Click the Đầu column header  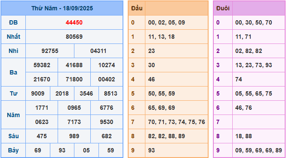coord(137,8)
